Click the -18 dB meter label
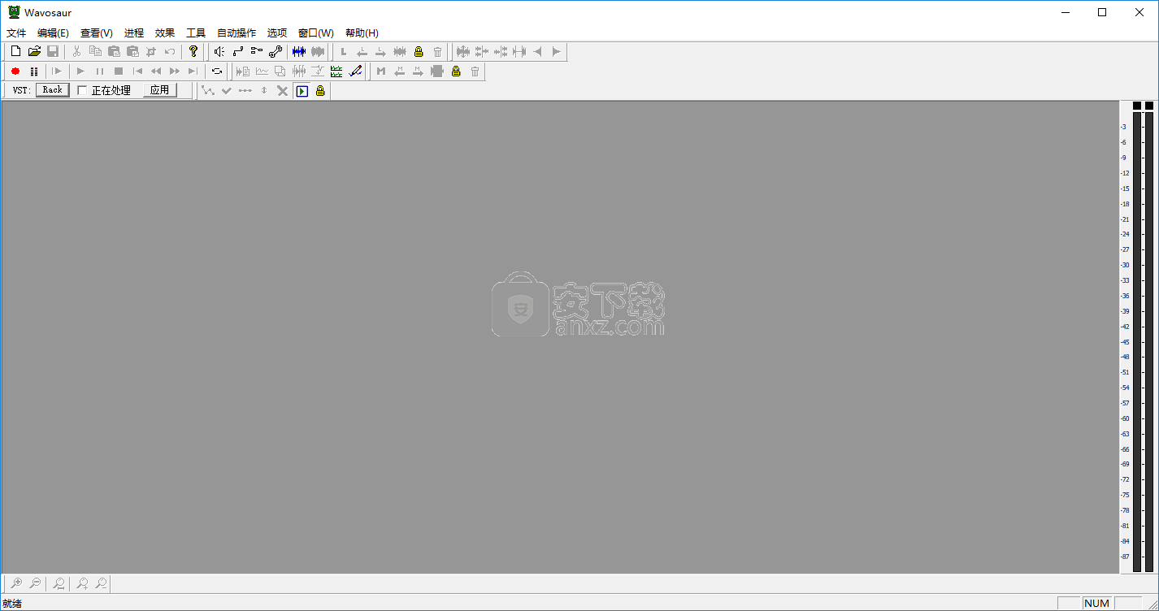 click(1125, 204)
